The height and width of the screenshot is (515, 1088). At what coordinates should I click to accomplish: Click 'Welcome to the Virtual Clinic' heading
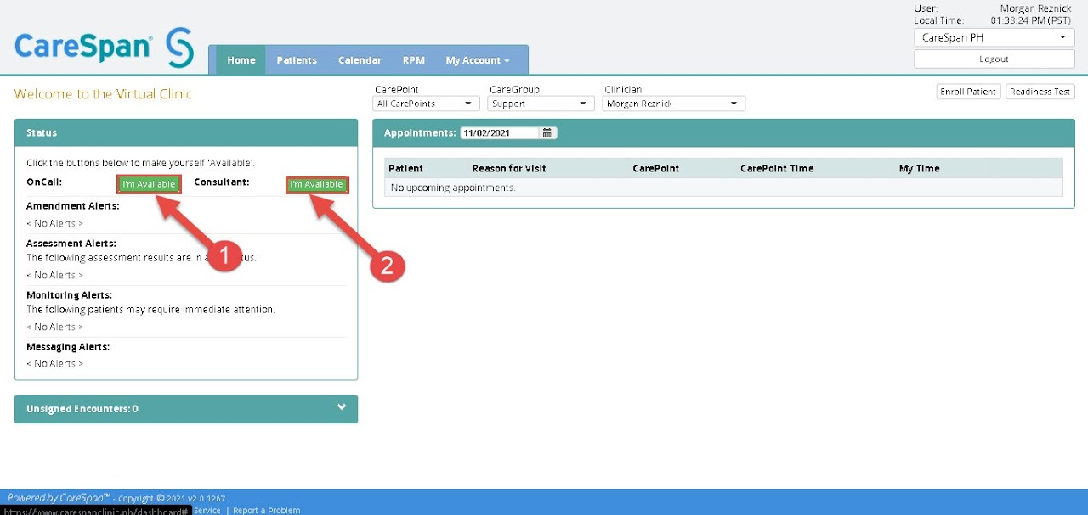103,93
